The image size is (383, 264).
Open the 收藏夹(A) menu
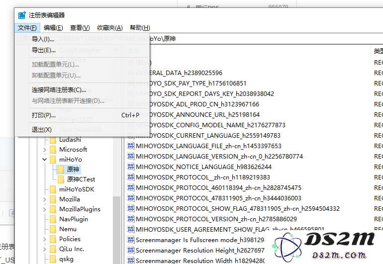109,28
